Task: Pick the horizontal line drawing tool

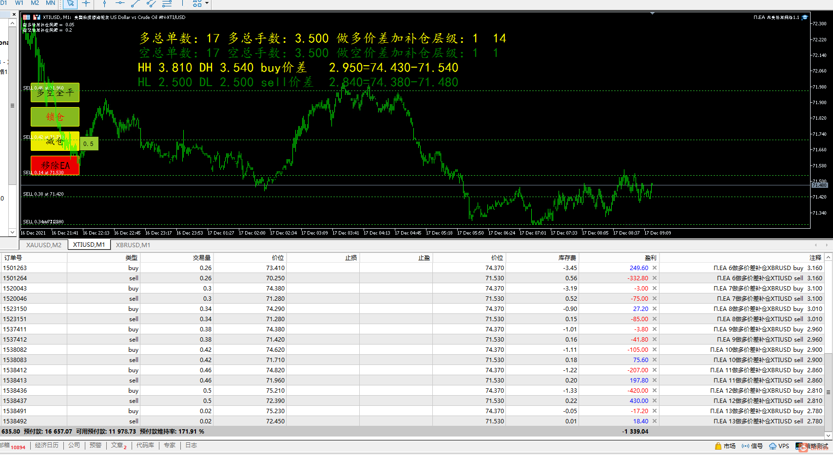Action: pos(120,3)
